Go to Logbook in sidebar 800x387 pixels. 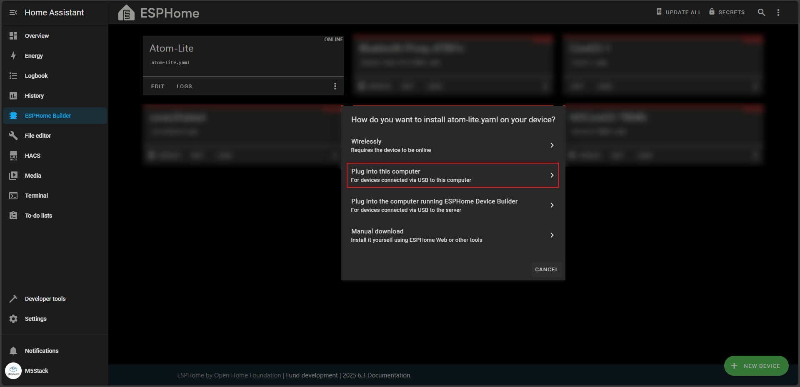55,76
